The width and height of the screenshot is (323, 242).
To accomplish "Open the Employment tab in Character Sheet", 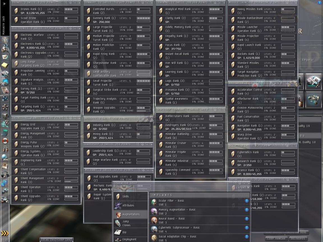I will coord(130,239).
